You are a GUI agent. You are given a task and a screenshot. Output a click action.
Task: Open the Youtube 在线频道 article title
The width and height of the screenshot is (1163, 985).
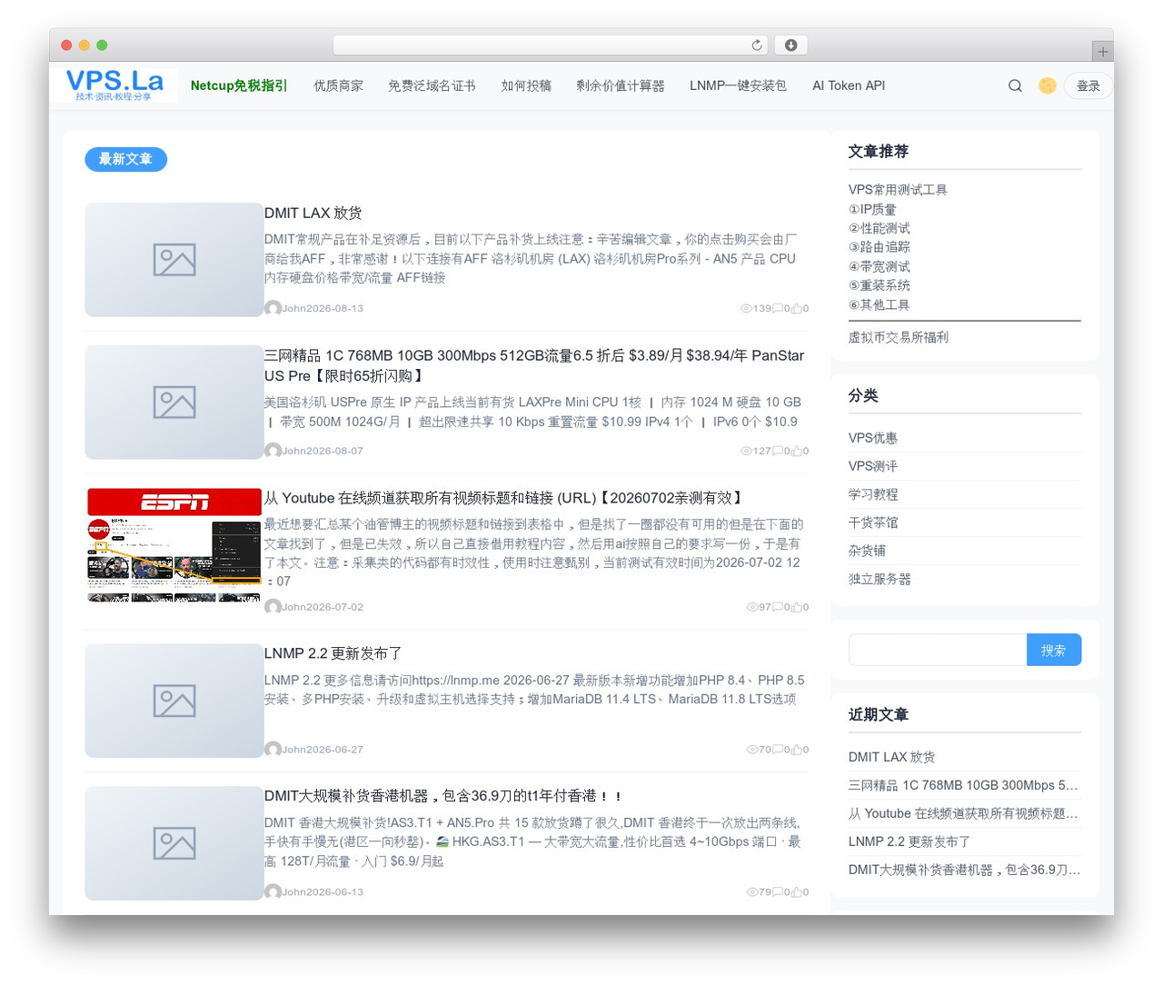pos(504,498)
